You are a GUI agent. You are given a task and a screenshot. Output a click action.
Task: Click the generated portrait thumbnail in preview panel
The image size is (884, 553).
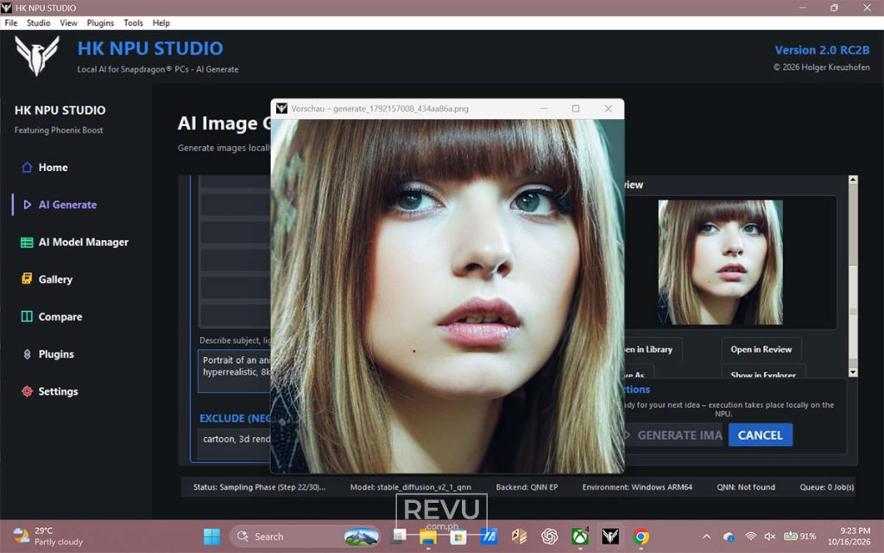(x=721, y=263)
